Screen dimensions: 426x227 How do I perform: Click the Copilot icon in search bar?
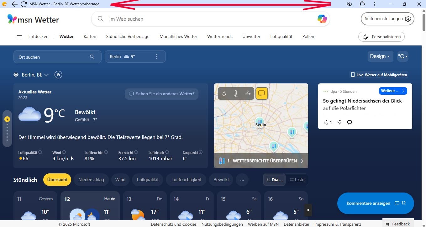(x=322, y=19)
